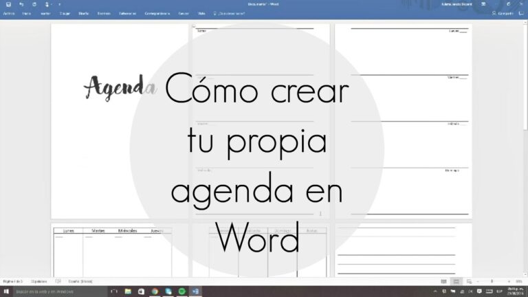Screen dimensions: 528x297
Task: Click the '¿Qué desea hacer?' search box
Action: tap(230, 14)
